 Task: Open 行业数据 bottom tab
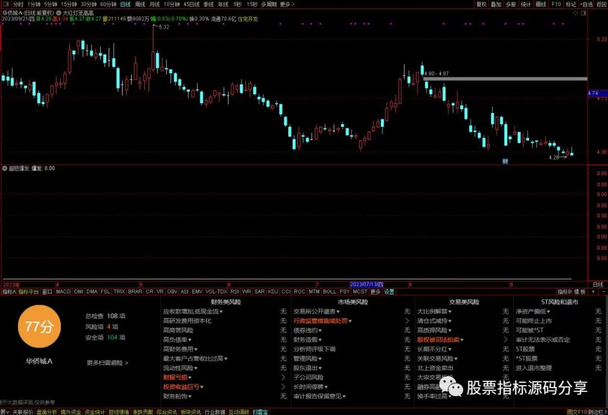[215, 412]
